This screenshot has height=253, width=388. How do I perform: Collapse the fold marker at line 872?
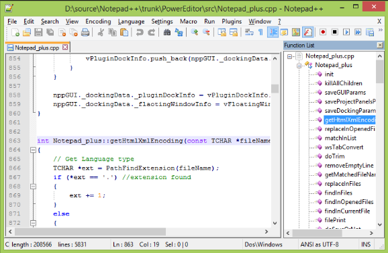click(33, 223)
